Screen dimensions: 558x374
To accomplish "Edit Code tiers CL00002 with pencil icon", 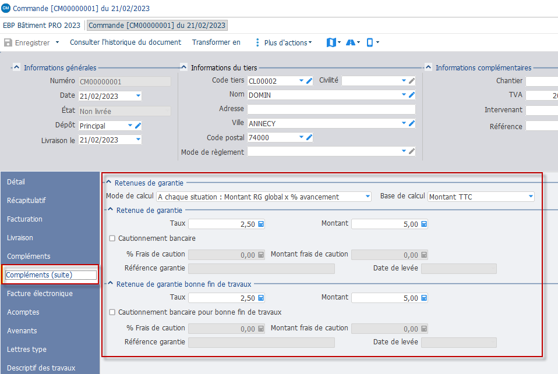I will 309,81.
